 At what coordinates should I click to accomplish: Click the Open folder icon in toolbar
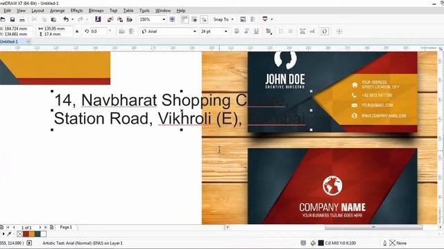point(3,19)
